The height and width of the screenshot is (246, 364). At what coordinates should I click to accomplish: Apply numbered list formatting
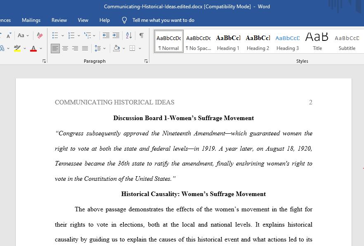coord(71,35)
